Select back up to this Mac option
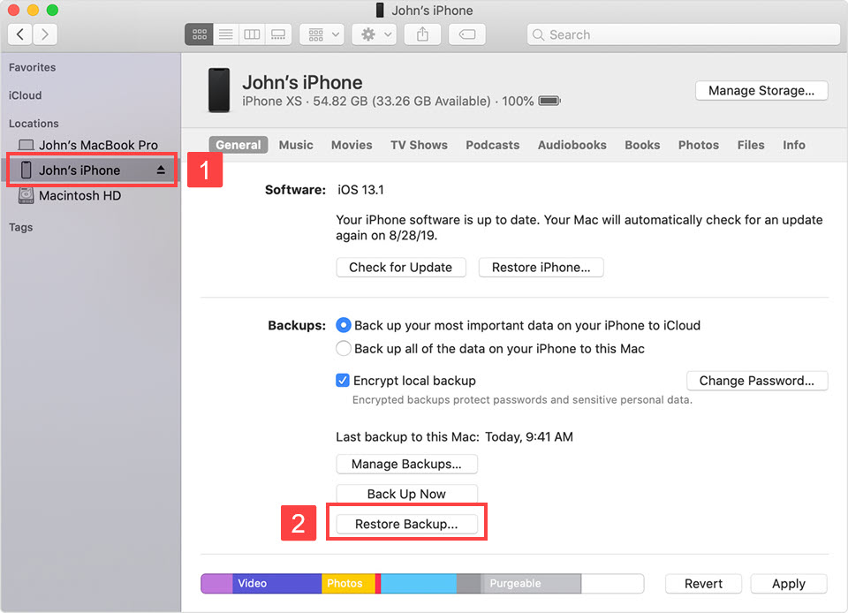The image size is (848, 613). (x=343, y=349)
